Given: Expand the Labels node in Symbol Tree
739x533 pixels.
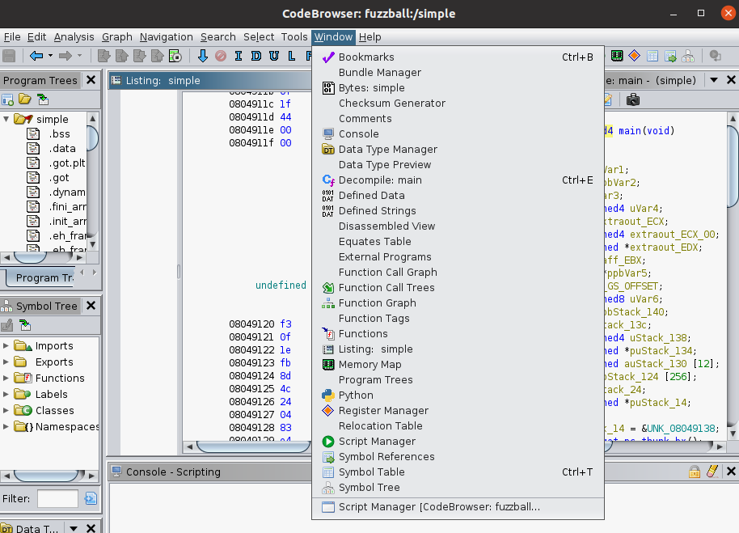Looking at the screenshot, I should (x=6, y=394).
